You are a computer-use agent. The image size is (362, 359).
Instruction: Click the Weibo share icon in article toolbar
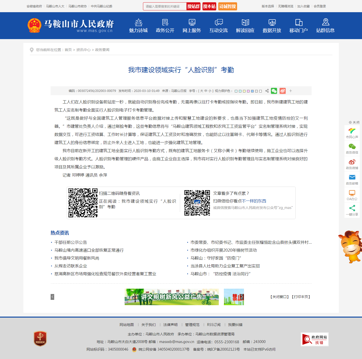282,91
